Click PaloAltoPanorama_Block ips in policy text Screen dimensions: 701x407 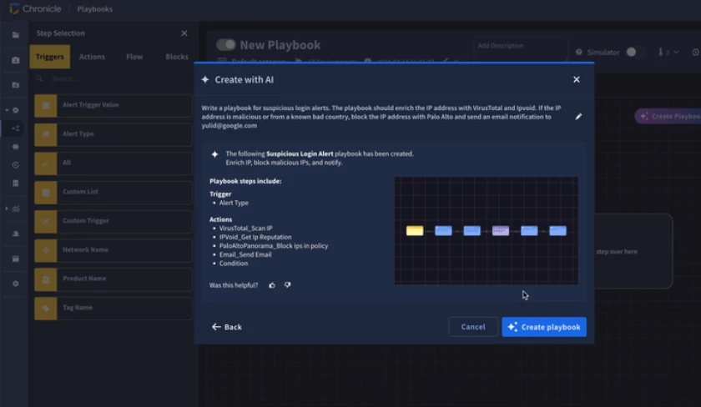tap(273, 246)
